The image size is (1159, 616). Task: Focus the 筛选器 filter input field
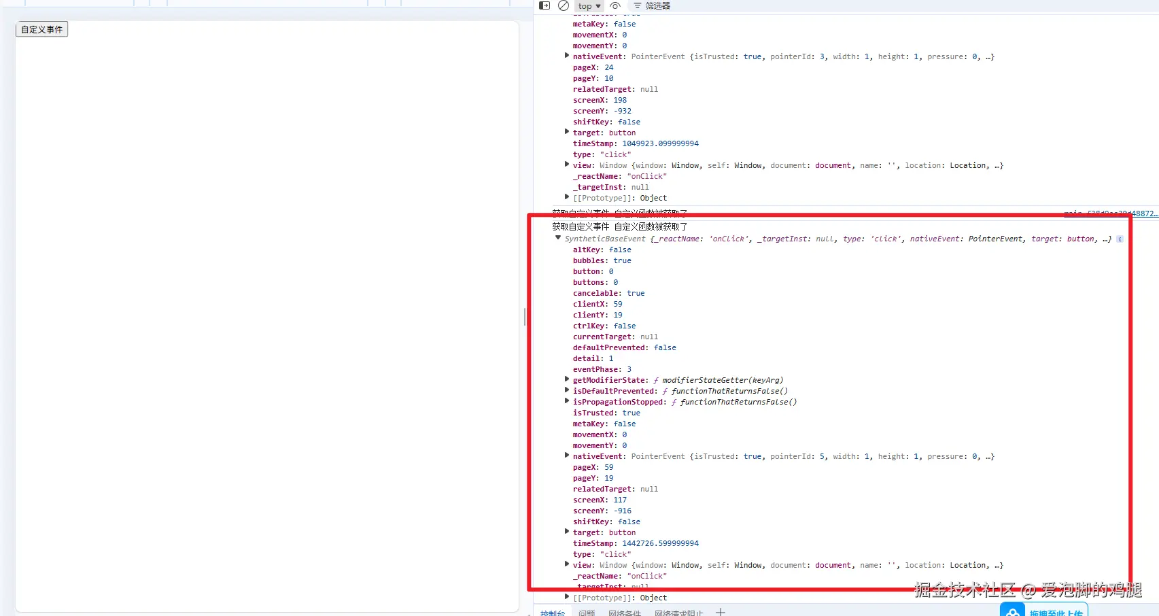[657, 6]
